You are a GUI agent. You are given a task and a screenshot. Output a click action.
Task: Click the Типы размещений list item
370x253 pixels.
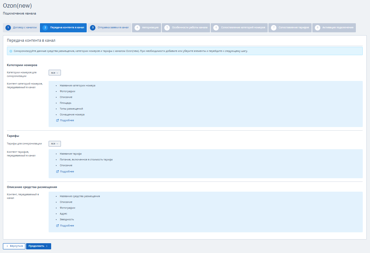71,109
